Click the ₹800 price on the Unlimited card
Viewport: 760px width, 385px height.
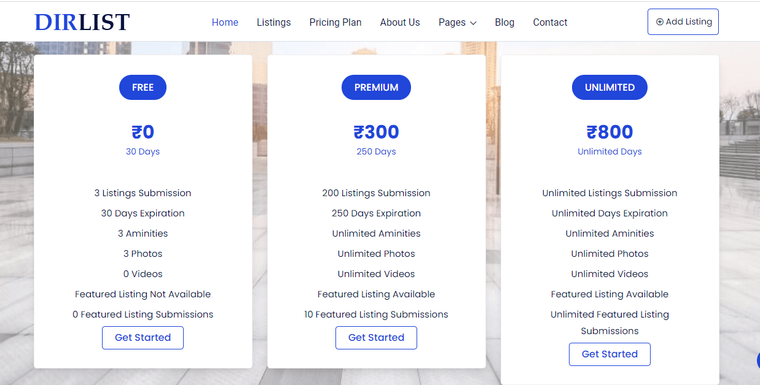609,131
